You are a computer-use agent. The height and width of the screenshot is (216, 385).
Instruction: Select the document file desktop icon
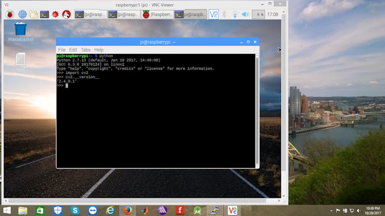click(x=20, y=59)
